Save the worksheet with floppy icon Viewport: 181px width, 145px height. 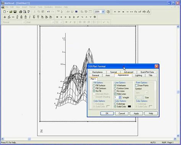[x=15, y=12]
